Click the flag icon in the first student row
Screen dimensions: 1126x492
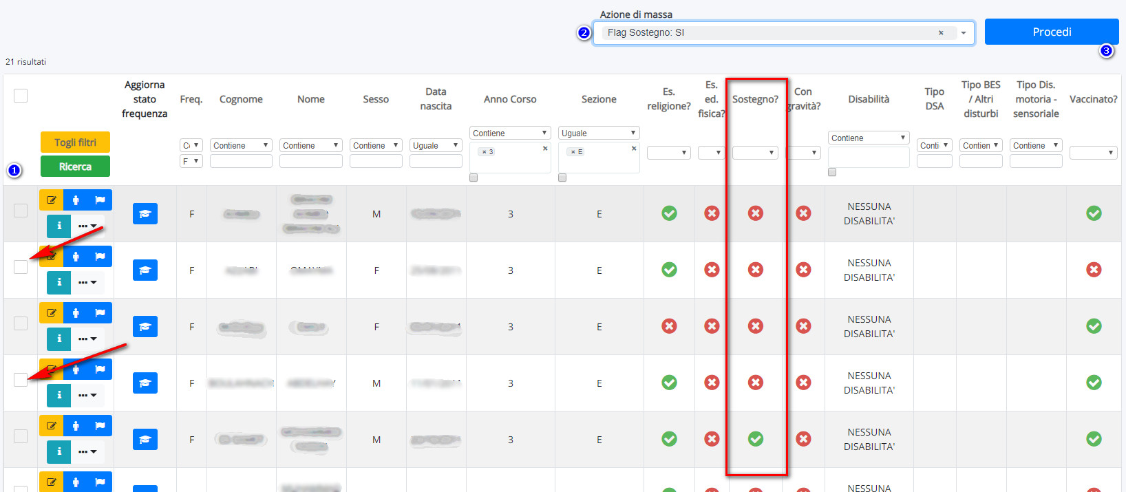(100, 200)
